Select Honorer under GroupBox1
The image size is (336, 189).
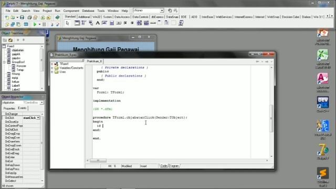21,66
